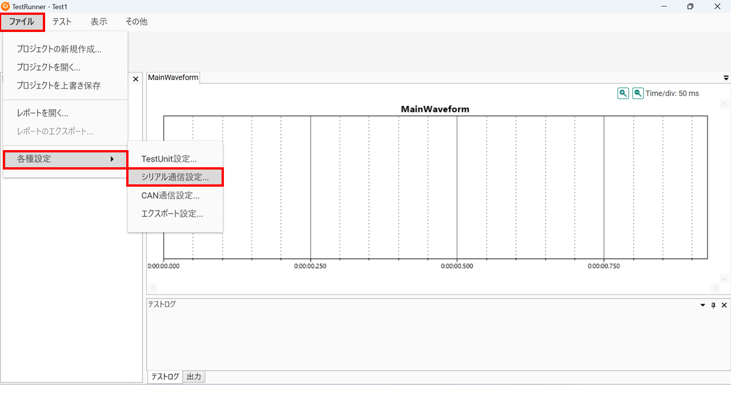Switch to the 出力 tab
This screenshot has width=731, height=411.
(194, 377)
